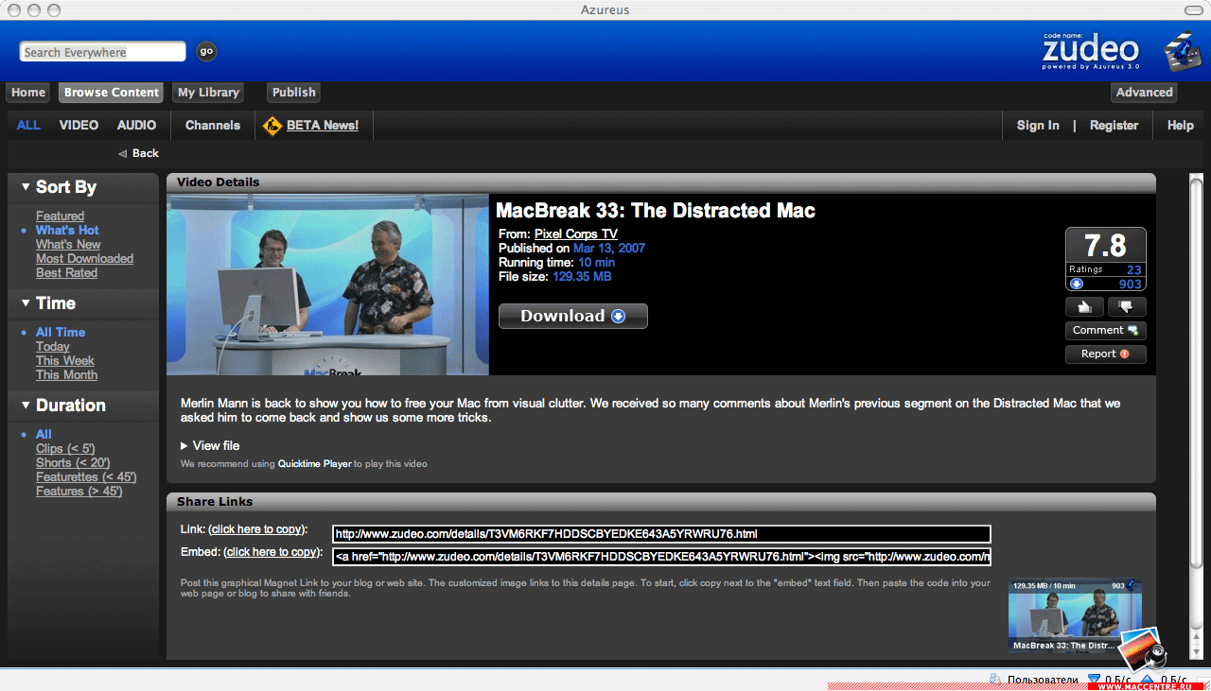
Task: Select All under Duration
Action: 44,434
